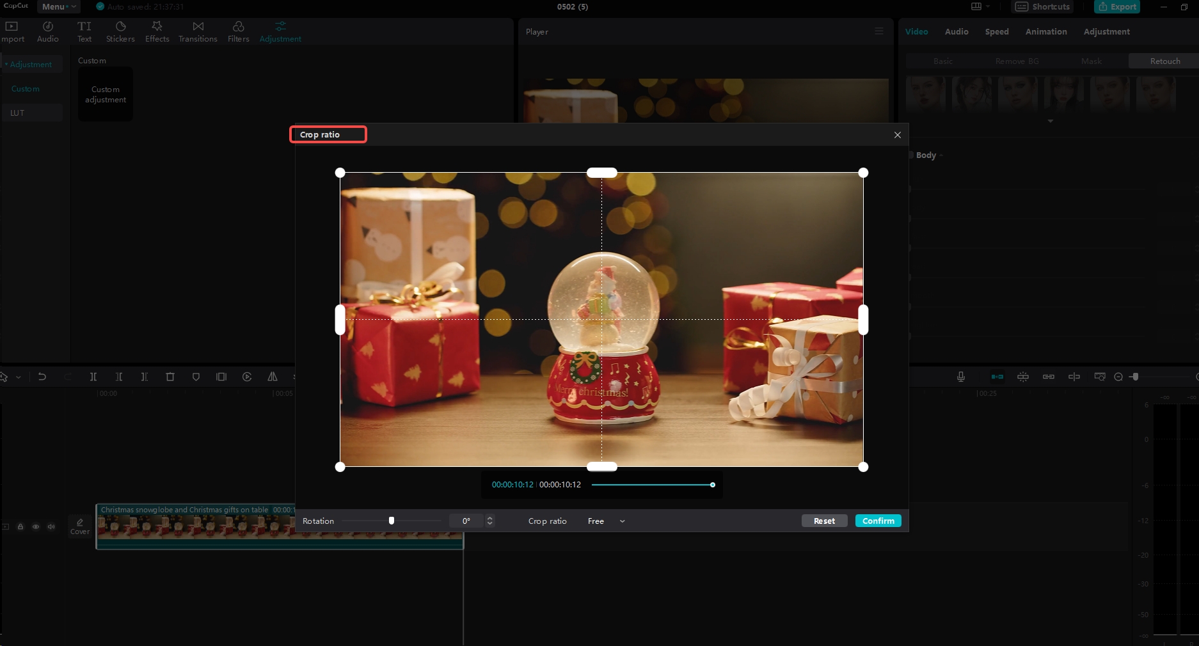Image resolution: width=1199 pixels, height=646 pixels.
Task: Click the preview axis ruler icon
Action: pyautogui.click(x=1100, y=377)
